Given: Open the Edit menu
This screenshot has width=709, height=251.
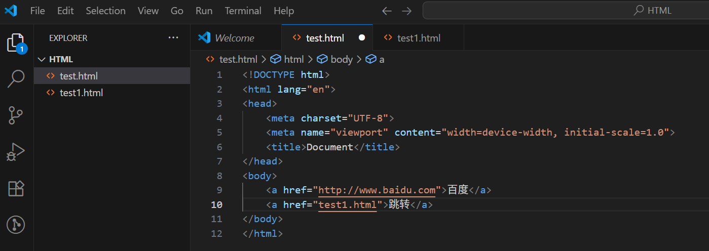Looking at the screenshot, I should (x=65, y=11).
